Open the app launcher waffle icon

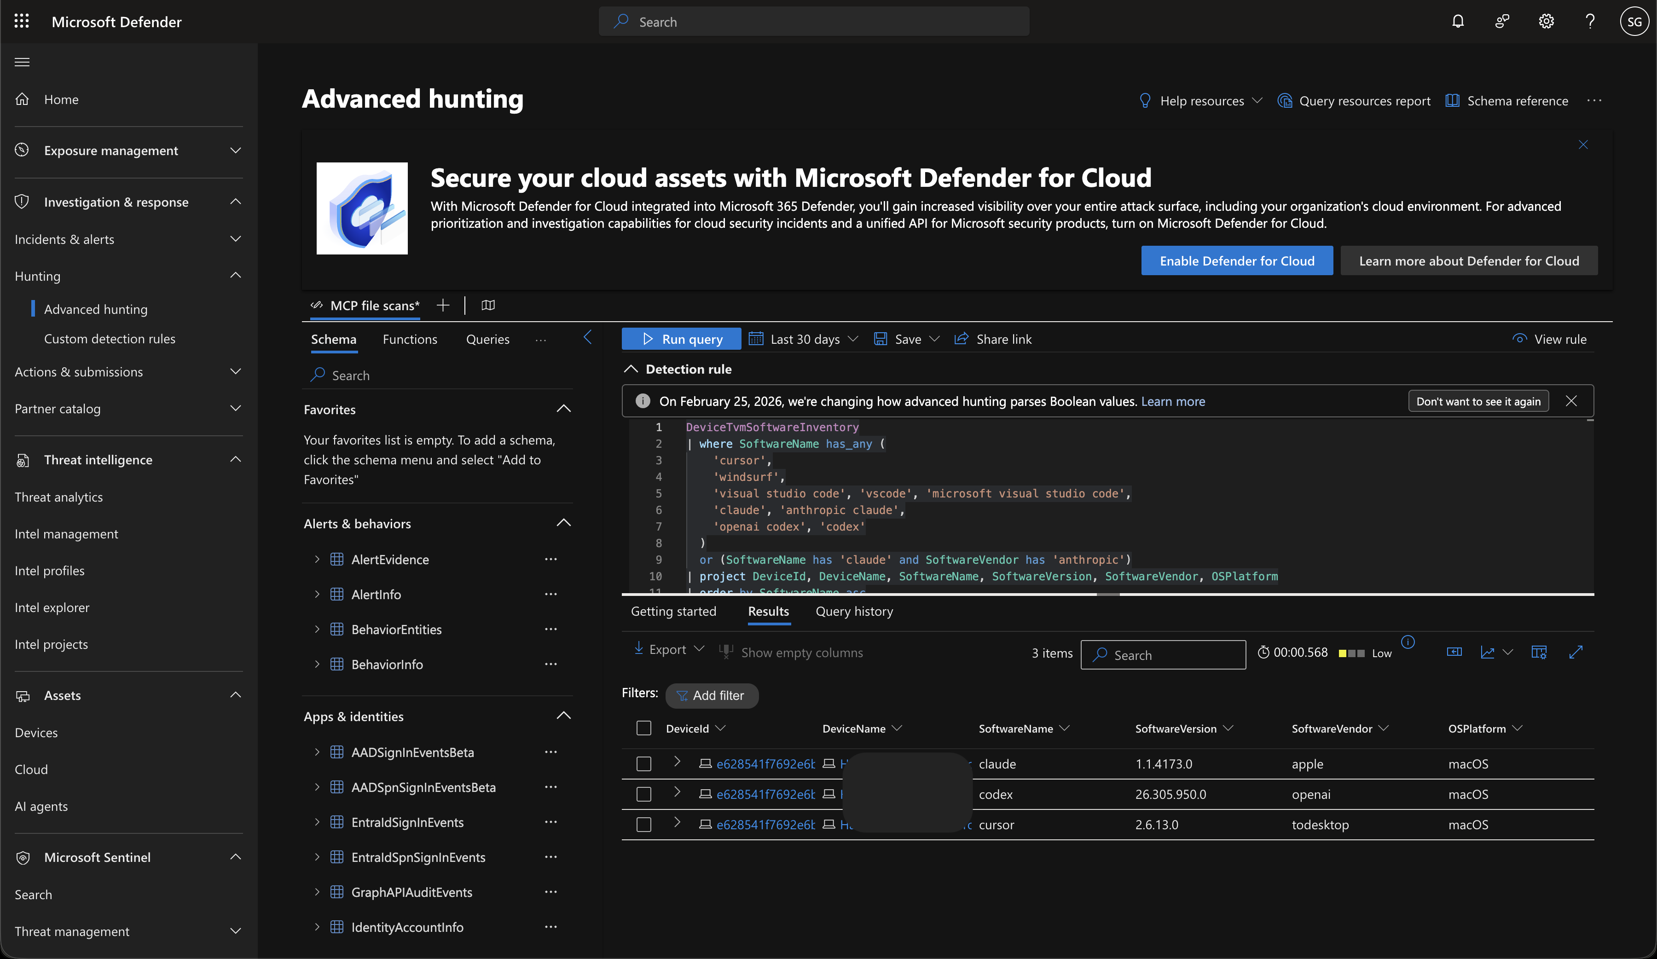[x=22, y=22]
